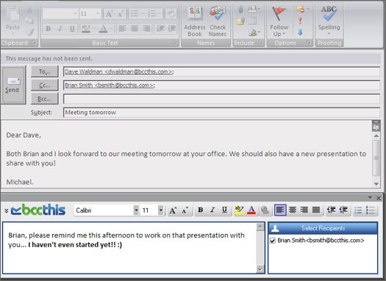Justify text in bccthis toolbar

316,210
